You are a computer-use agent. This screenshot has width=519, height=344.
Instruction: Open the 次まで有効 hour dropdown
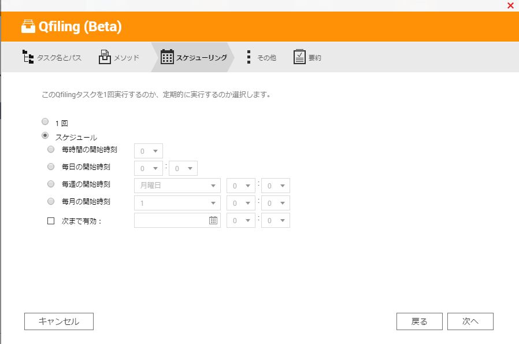point(240,220)
